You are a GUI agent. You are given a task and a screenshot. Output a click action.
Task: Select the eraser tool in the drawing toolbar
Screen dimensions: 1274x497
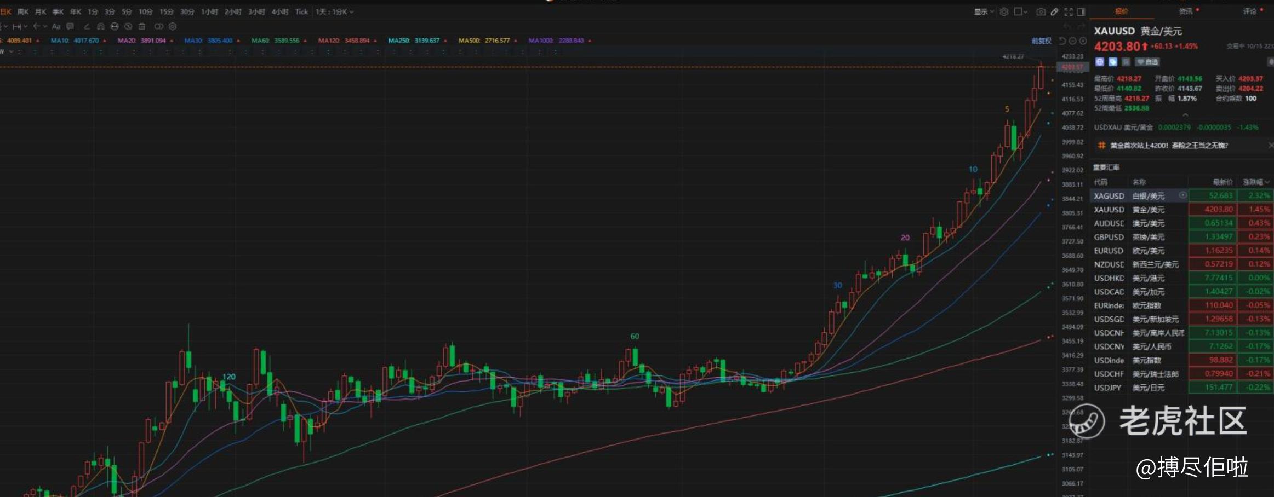click(x=87, y=26)
